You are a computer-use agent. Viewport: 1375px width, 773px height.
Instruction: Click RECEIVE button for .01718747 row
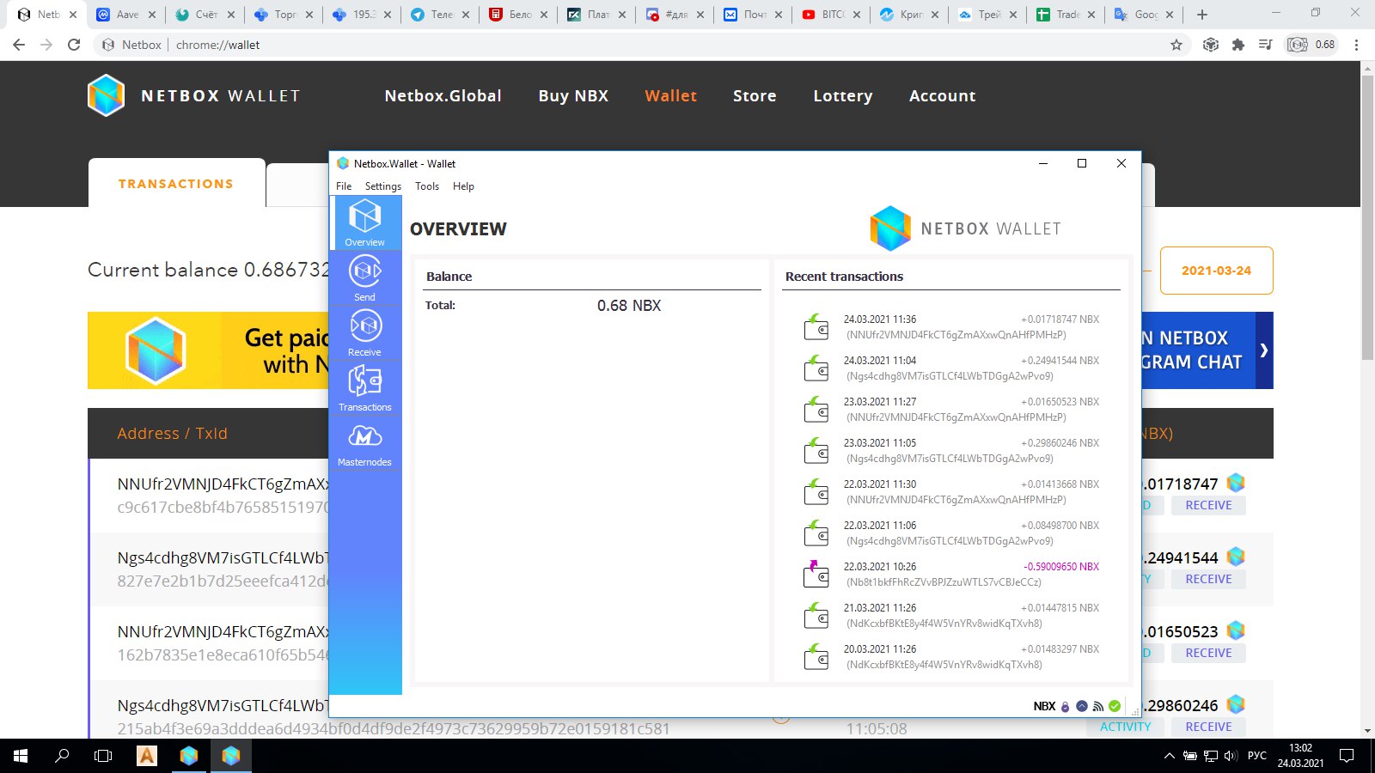click(x=1208, y=505)
